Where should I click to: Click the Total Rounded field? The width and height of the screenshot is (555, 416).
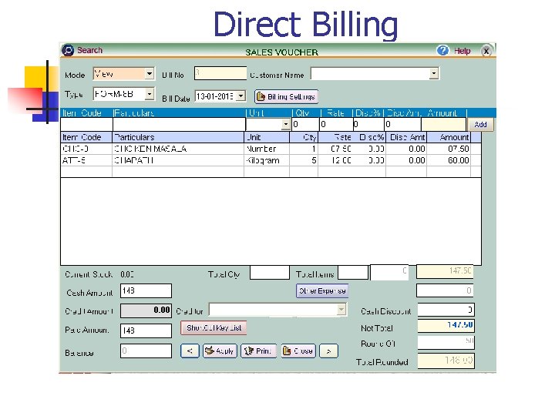tap(446, 361)
